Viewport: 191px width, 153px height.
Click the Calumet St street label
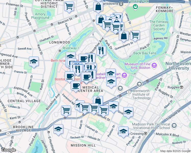point(91,129)
